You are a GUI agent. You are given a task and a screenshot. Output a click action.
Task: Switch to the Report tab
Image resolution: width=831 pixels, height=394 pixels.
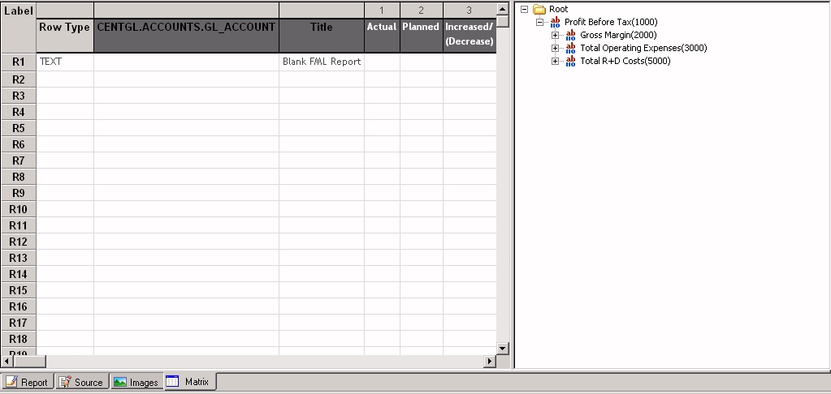(27, 382)
